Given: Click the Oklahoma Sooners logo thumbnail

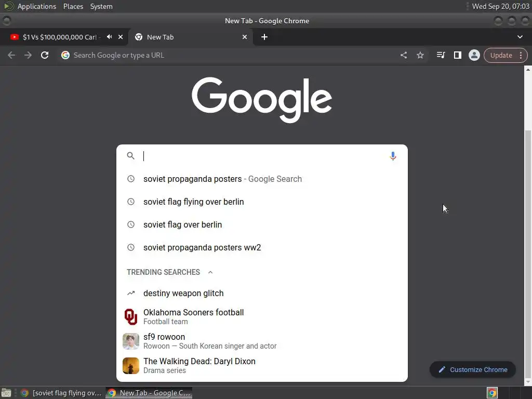Looking at the screenshot, I should (x=130, y=316).
